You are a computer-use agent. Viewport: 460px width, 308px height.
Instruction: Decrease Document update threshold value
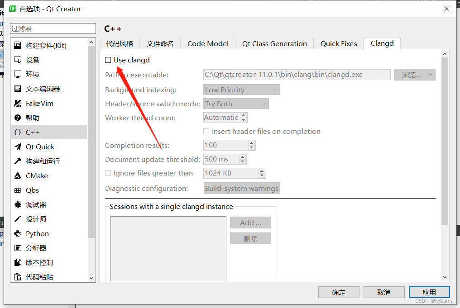pos(242,161)
